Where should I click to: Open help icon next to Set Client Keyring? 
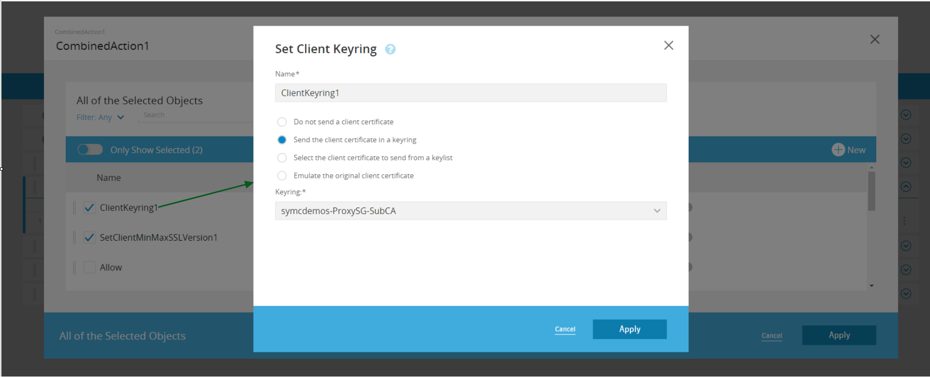click(x=390, y=49)
